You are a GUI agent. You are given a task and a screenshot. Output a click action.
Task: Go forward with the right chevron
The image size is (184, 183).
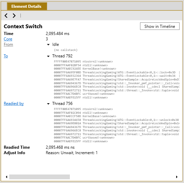pyautogui.click(x=14, y=16)
